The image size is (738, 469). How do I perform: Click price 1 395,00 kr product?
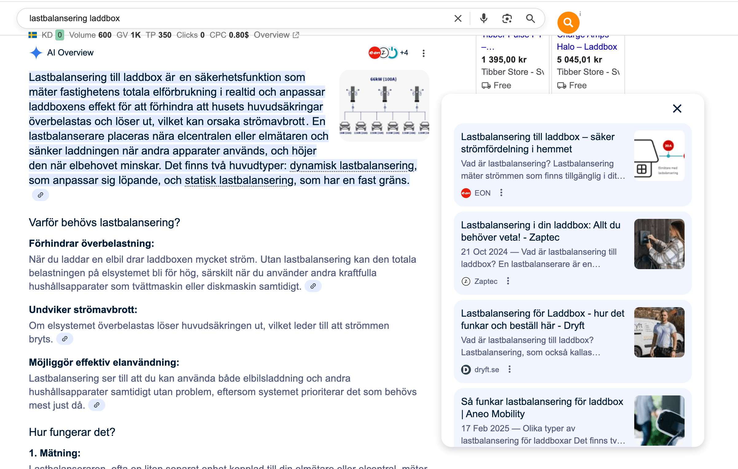click(x=504, y=59)
